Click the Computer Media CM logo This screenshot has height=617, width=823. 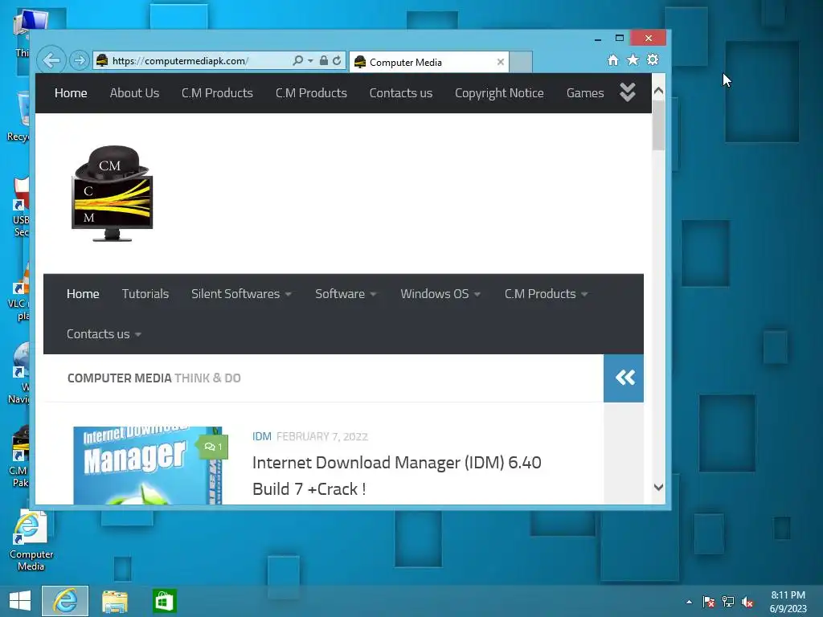(113, 193)
